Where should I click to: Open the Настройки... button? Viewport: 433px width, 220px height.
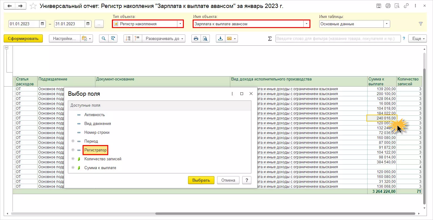tap(64, 39)
